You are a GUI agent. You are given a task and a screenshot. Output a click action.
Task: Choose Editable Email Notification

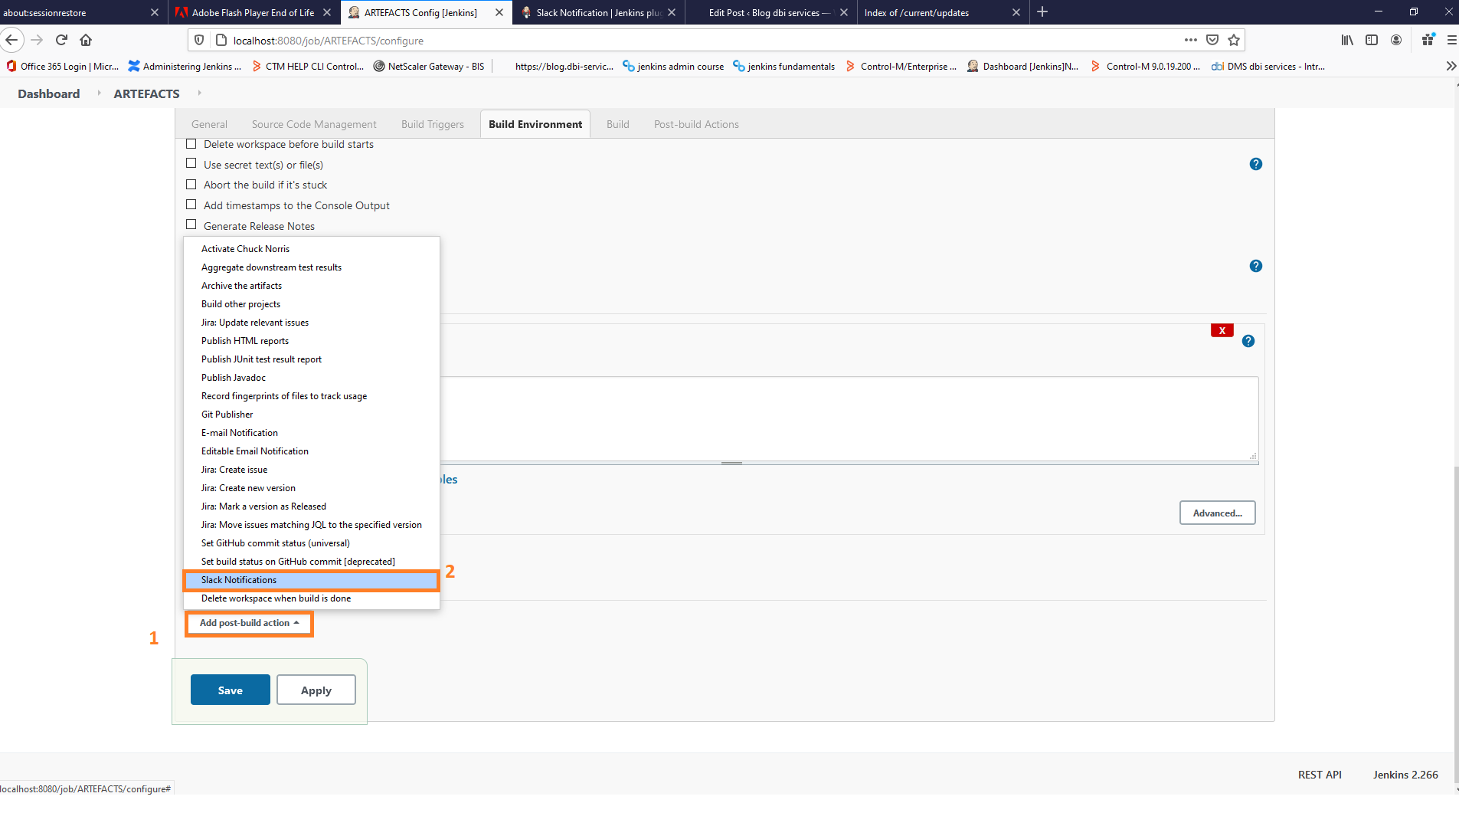tap(312, 451)
